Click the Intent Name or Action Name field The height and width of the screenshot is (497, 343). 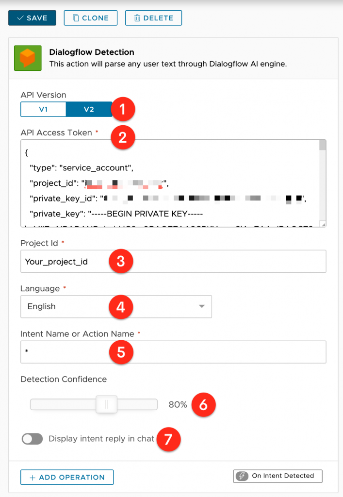[x=173, y=352]
